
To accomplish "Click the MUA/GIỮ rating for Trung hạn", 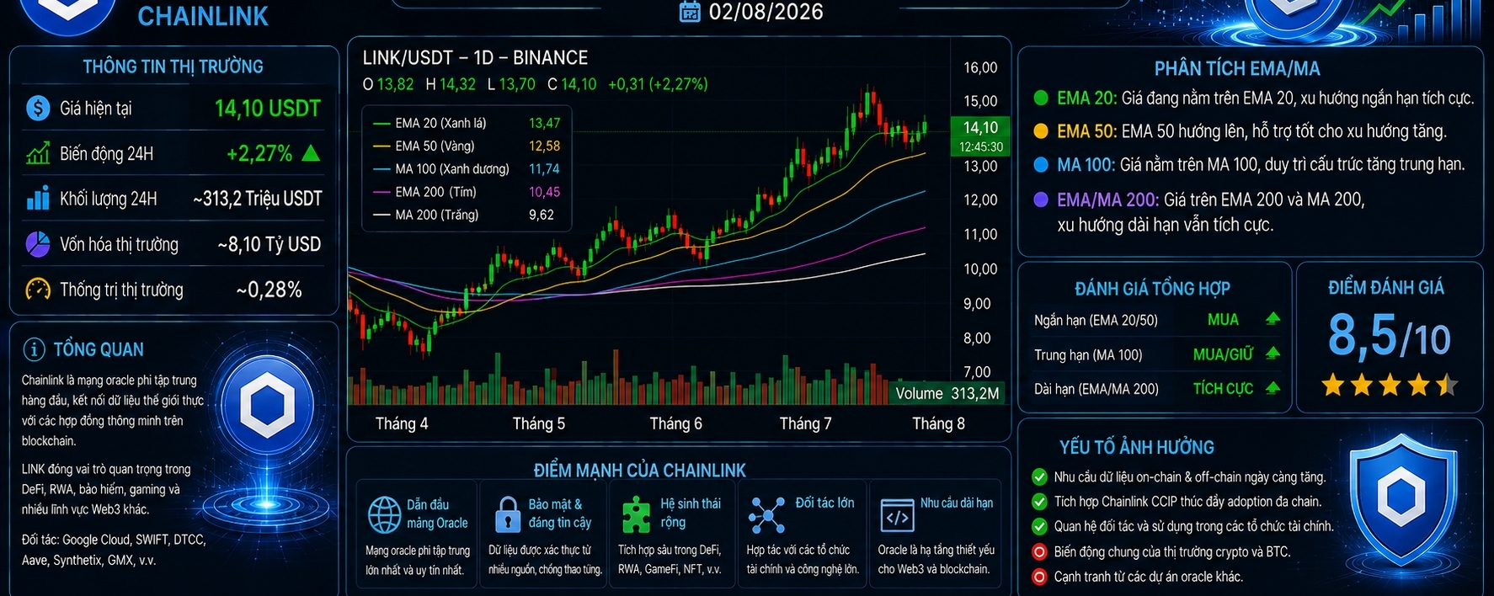I will pos(1223,354).
